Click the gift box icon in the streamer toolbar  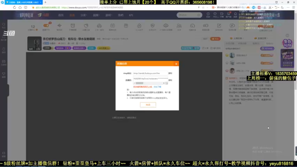[126, 26]
